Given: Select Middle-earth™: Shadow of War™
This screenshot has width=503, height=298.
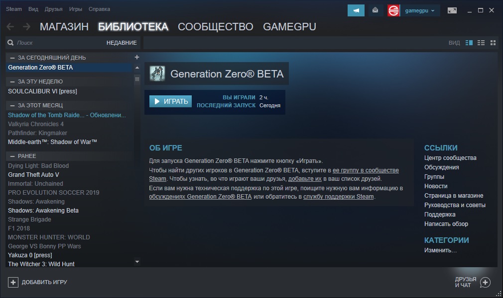Looking at the screenshot, I should click(69, 142).
